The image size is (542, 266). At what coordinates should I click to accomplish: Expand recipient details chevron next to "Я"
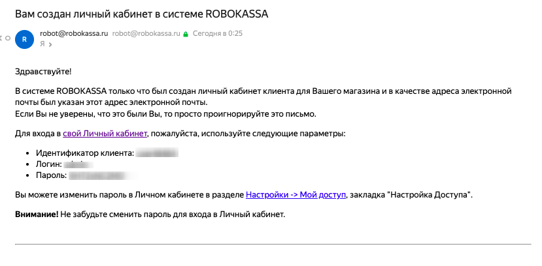[x=49, y=44]
